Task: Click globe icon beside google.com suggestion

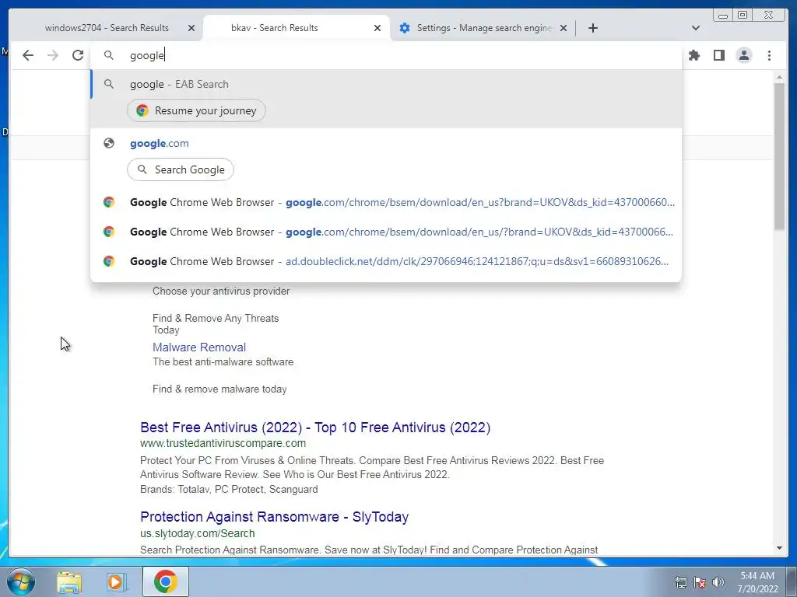Action: (x=109, y=143)
